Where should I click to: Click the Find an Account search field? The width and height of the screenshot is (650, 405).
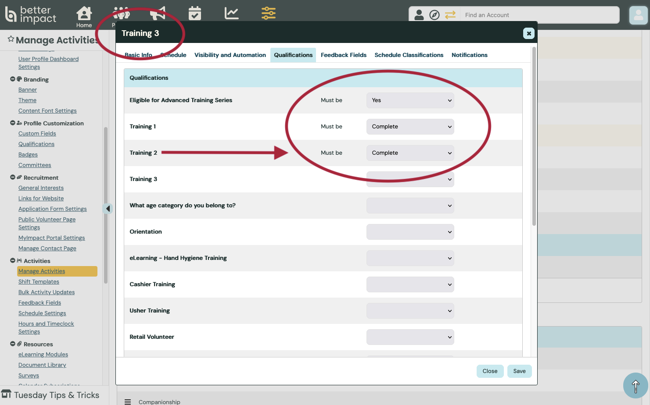(539, 15)
